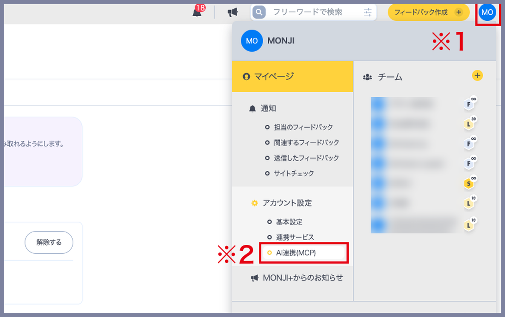Click the S plan badge in team list
Viewport: 505px width, 317px height.
(x=469, y=183)
